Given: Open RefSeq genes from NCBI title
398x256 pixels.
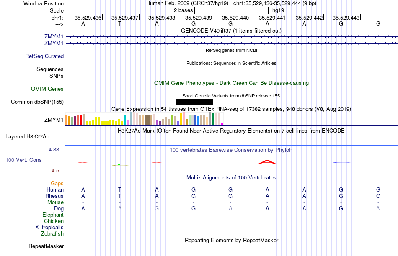Looking at the screenshot, I should (x=231, y=50).
